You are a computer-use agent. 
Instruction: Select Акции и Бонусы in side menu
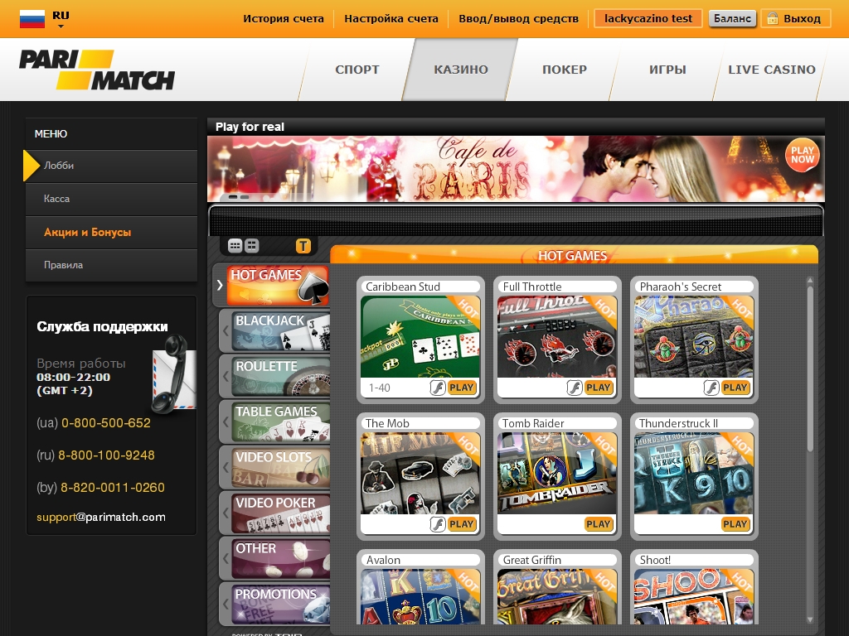click(88, 233)
